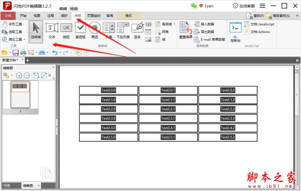Click the Text2.3.1 form field
The image size is (301, 191).
168,118
